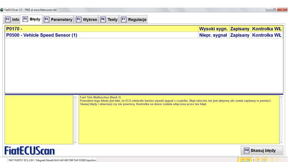This screenshot has width=288, height=162.
Task: Open the Info tab
Action: pyautogui.click(x=13, y=20)
